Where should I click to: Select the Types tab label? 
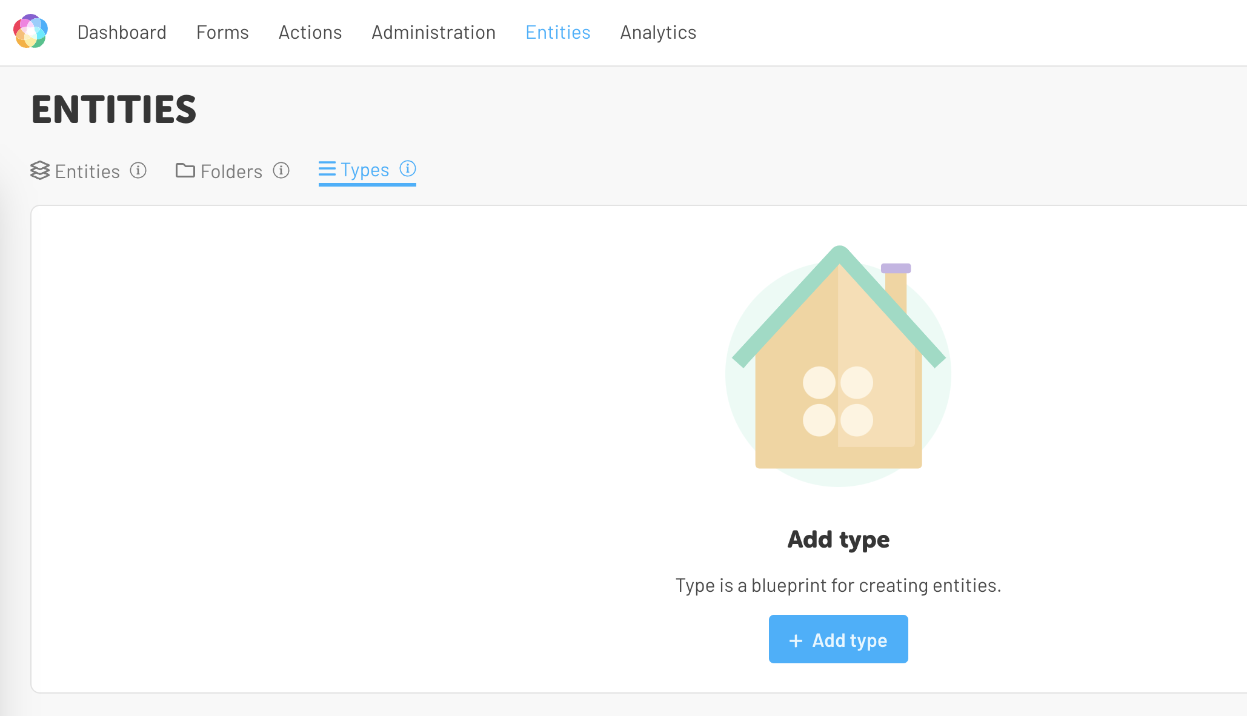click(365, 170)
